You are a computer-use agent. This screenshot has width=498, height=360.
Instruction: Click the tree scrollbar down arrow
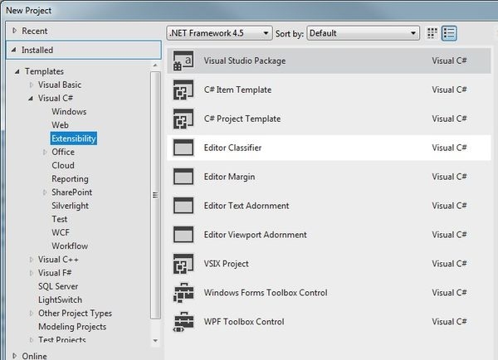click(x=155, y=341)
